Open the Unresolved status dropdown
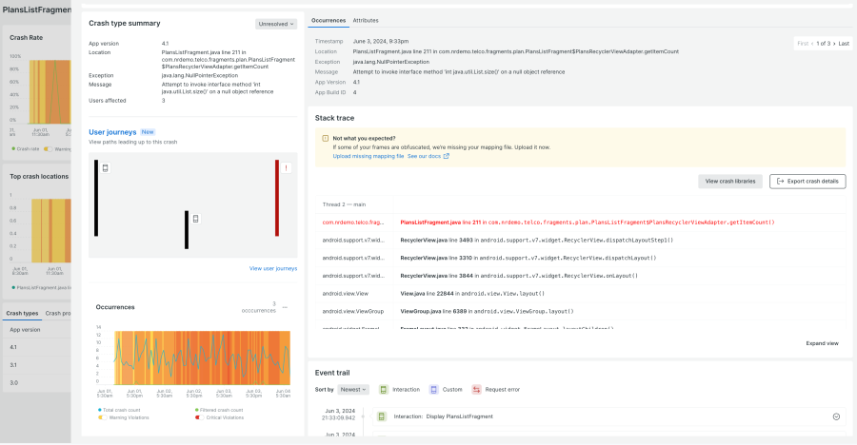The image size is (857, 445). (x=275, y=23)
